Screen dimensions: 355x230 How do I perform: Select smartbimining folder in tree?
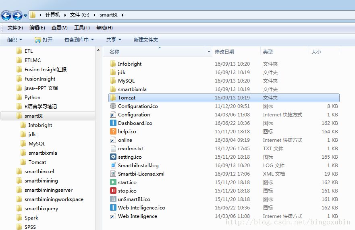pyautogui.click(x=37, y=181)
